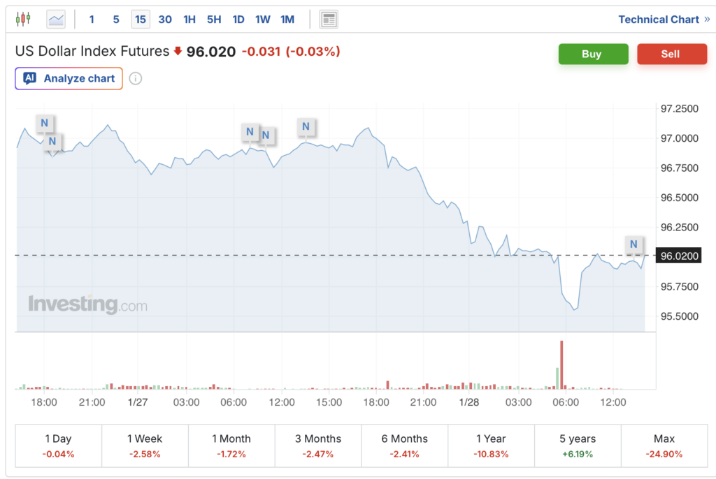The width and height of the screenshot is (716, 479).
Task: Open the news marker on the far right
Action: point(633,244)
